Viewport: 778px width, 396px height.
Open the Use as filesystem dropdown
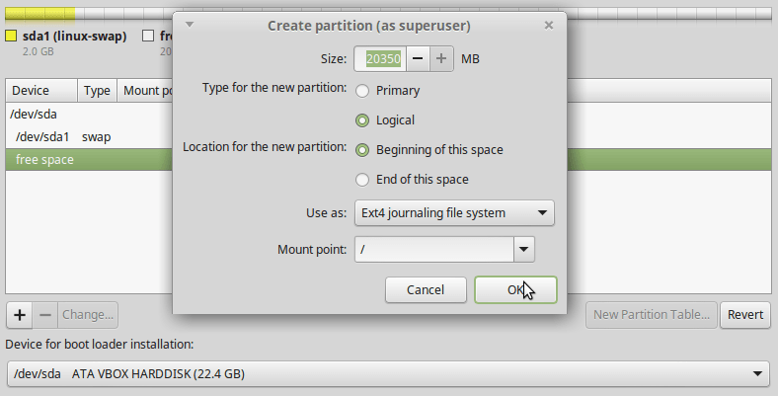(x=454, y=212)
